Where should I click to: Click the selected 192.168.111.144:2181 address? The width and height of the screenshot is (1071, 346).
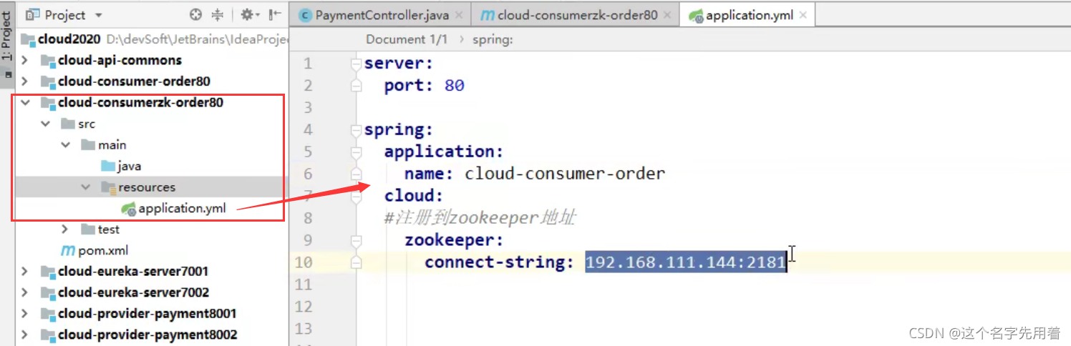[685, 262]
